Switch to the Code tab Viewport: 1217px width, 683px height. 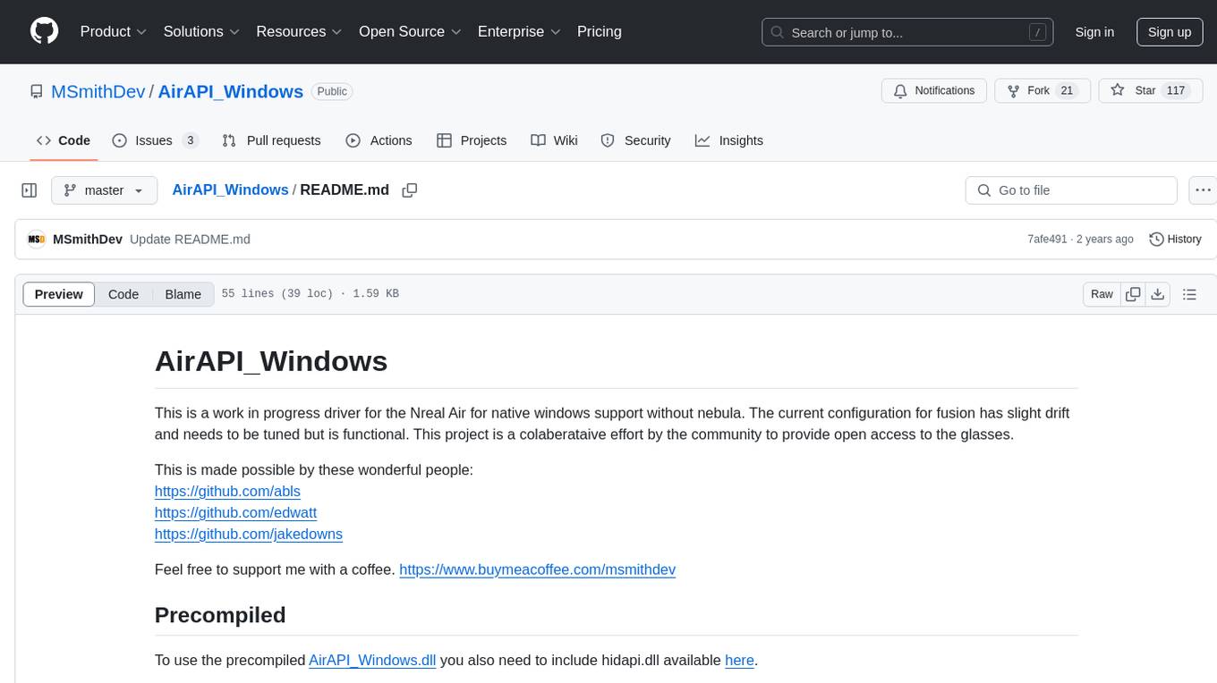click(x=63, y=140)
